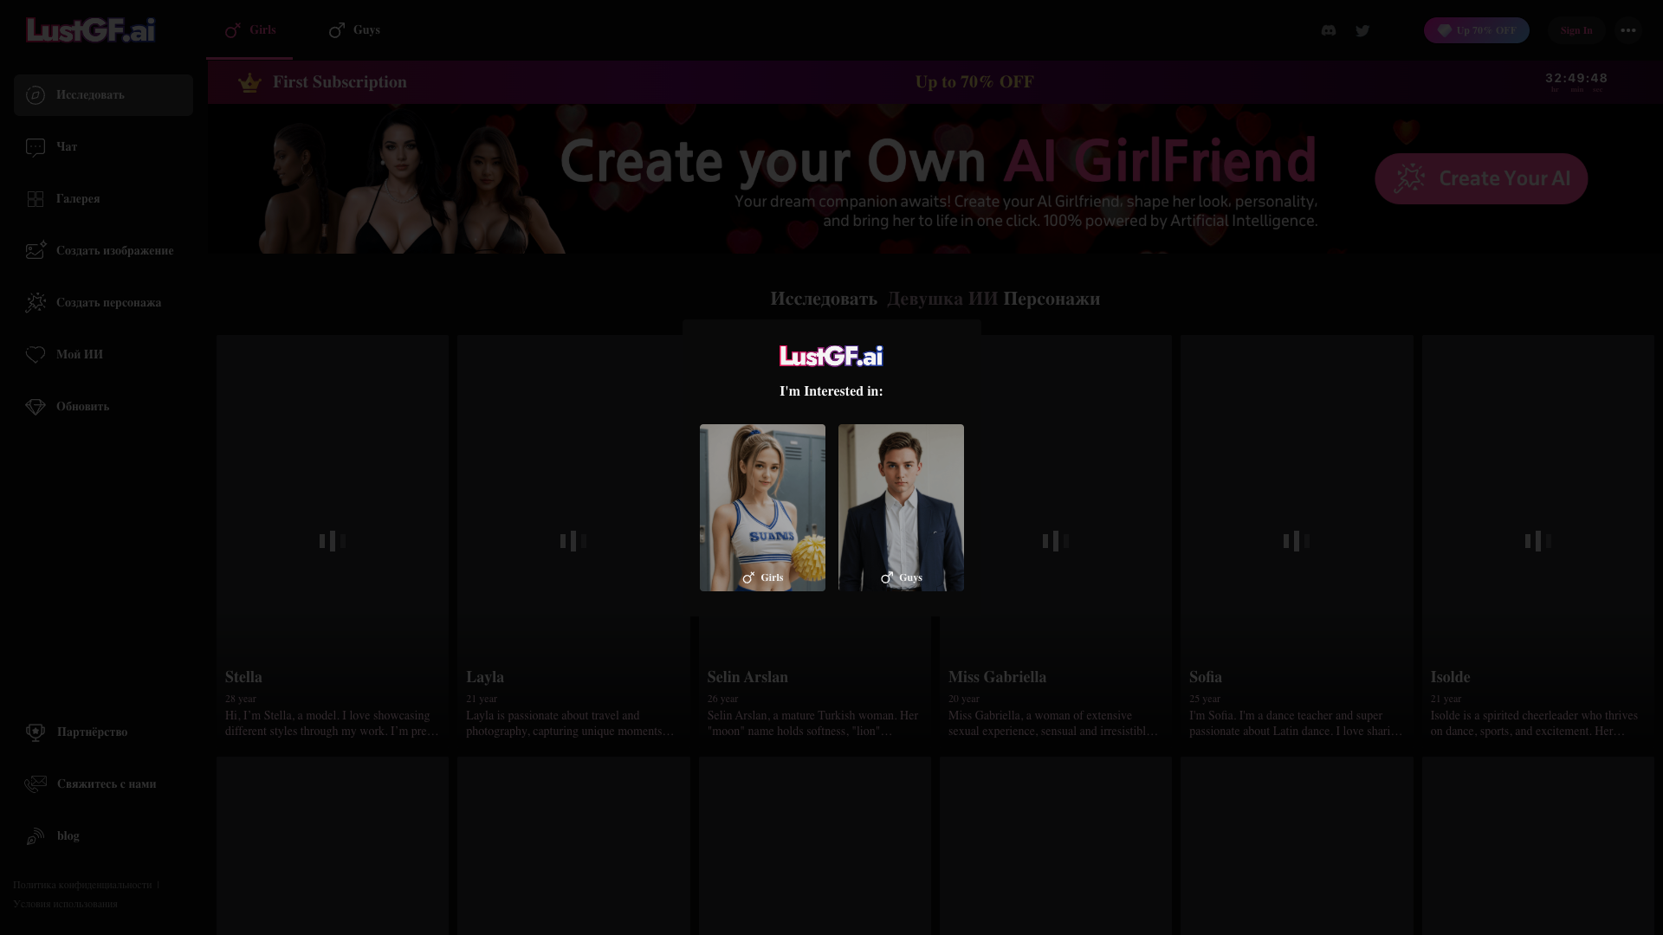Open the Stella character card
This screenshot has height=935, width=1663.
pos(333,540)
